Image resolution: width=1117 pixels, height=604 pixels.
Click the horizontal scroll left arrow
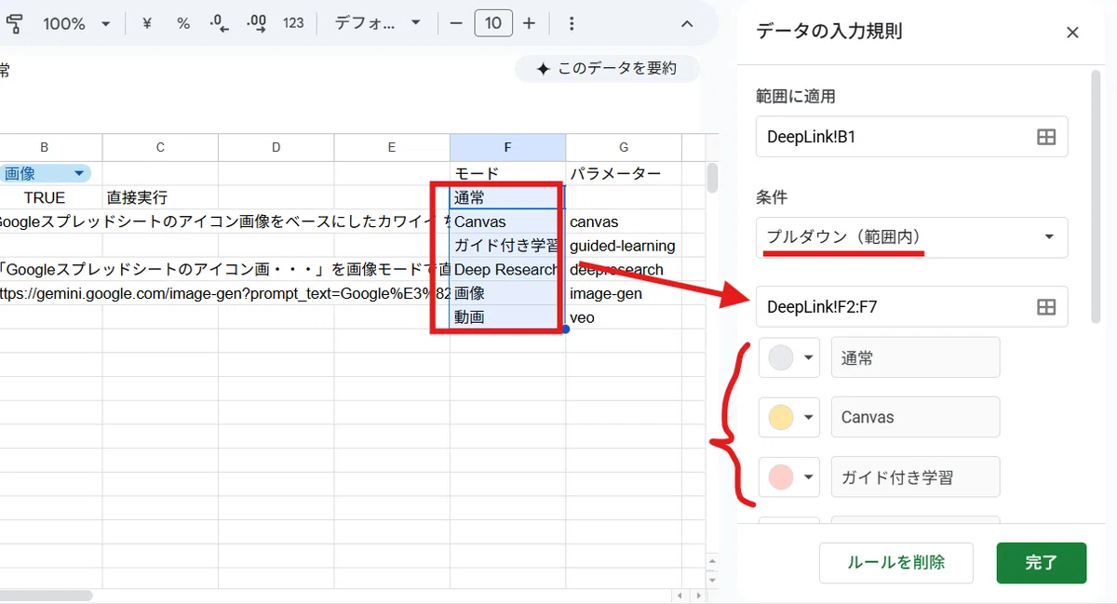pyautogui.click(x=679, y=595)
